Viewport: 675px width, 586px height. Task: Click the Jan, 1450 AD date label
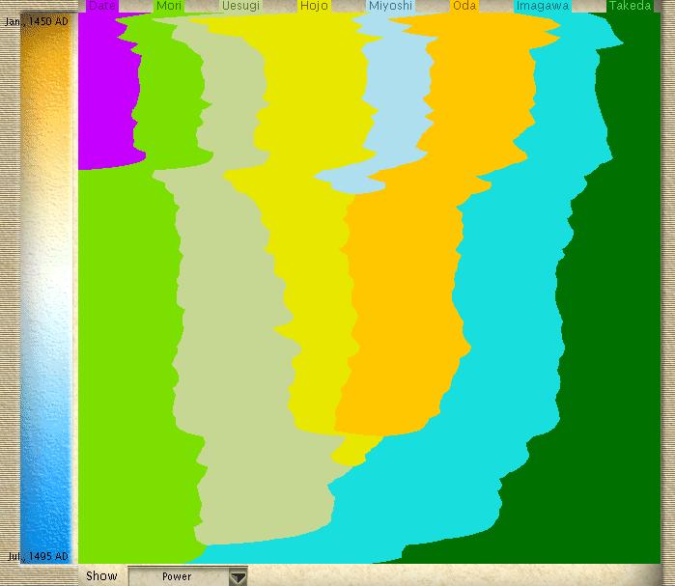pos(37,21)
